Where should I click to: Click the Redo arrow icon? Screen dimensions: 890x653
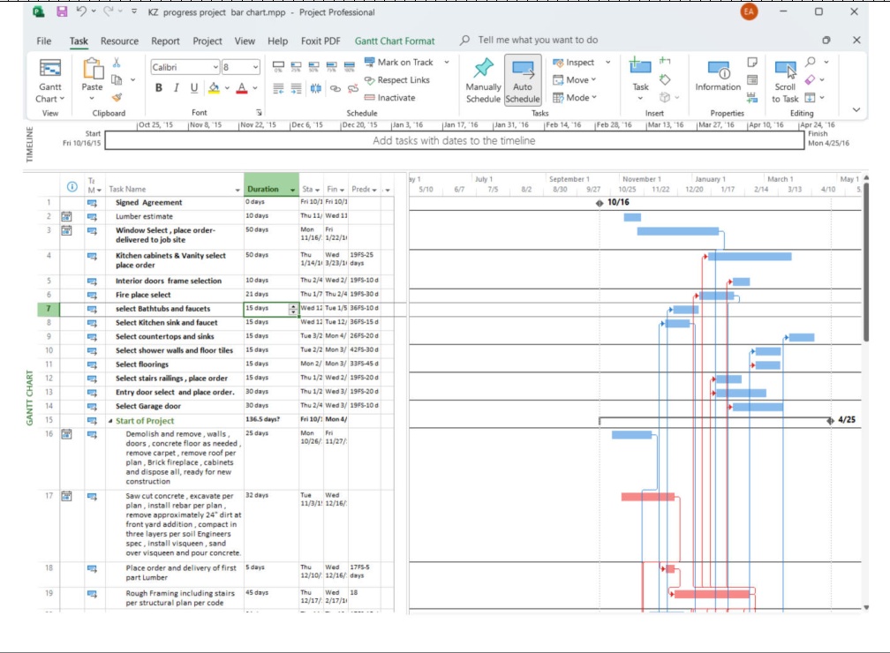(108, 11)
